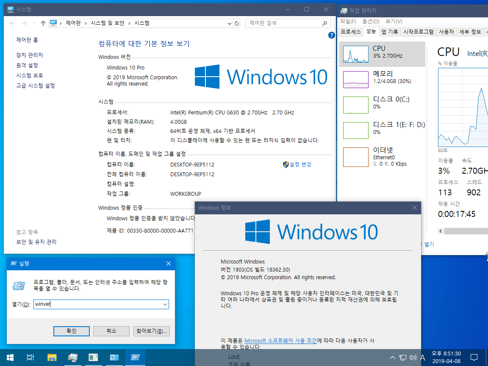Switch to the 사용자 tab

[446, 32]
